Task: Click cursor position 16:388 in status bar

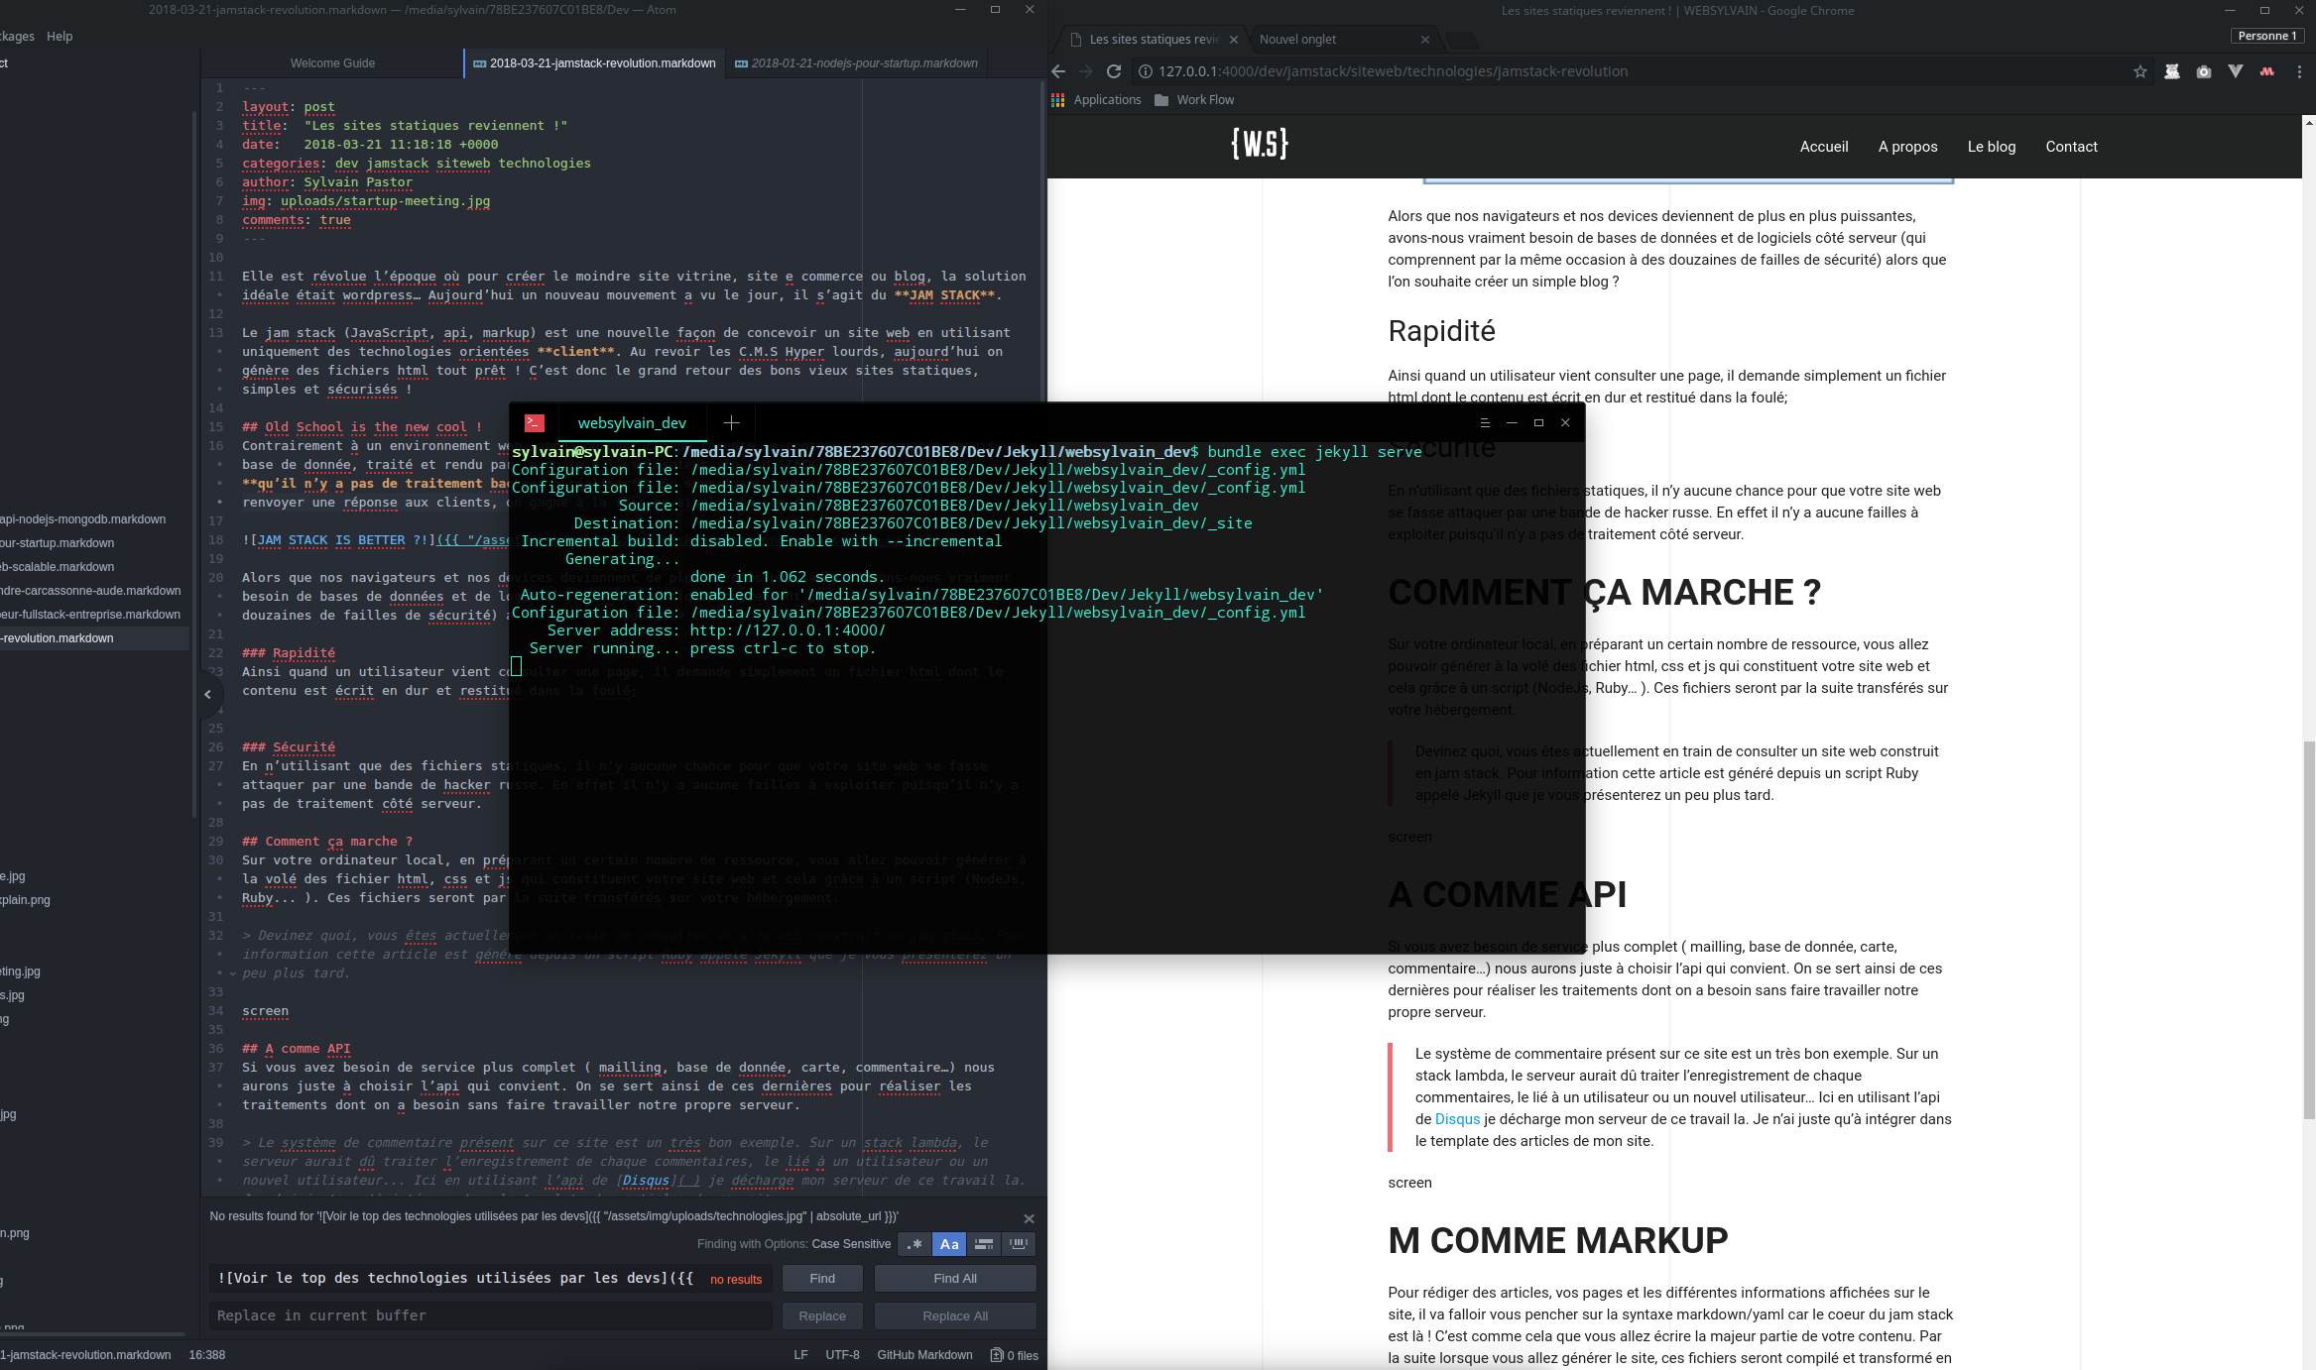Action: (206, 1354)
